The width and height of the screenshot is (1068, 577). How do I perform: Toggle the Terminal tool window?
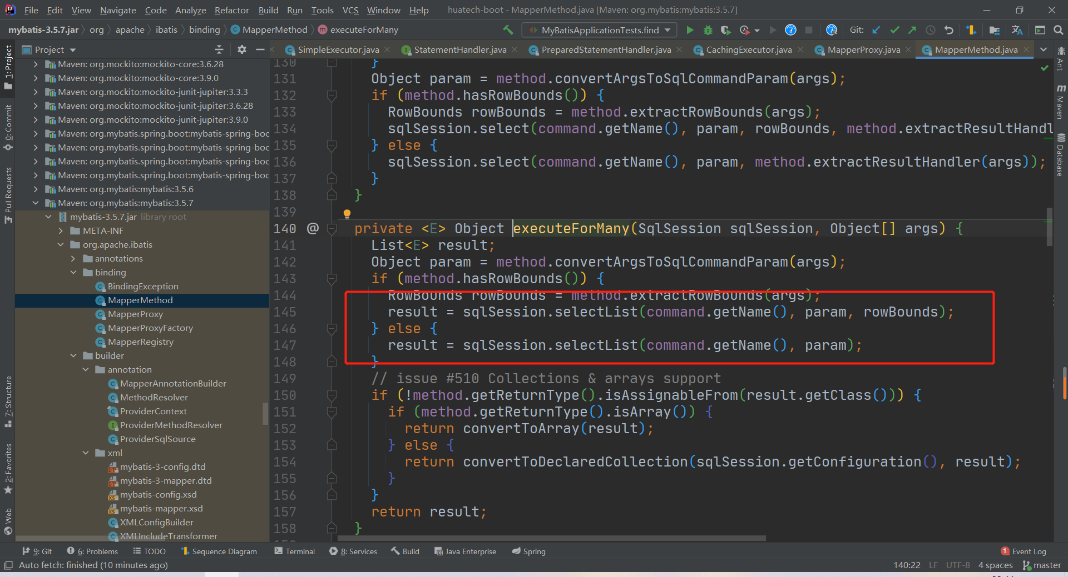pos(295,551)
